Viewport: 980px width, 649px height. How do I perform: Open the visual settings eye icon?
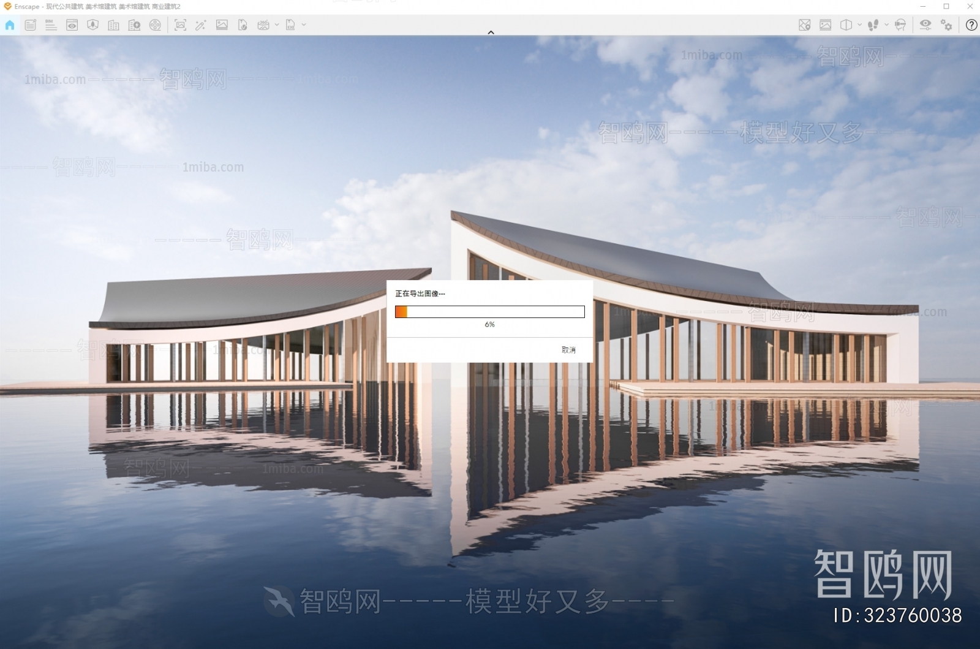[x=925, y=25]
